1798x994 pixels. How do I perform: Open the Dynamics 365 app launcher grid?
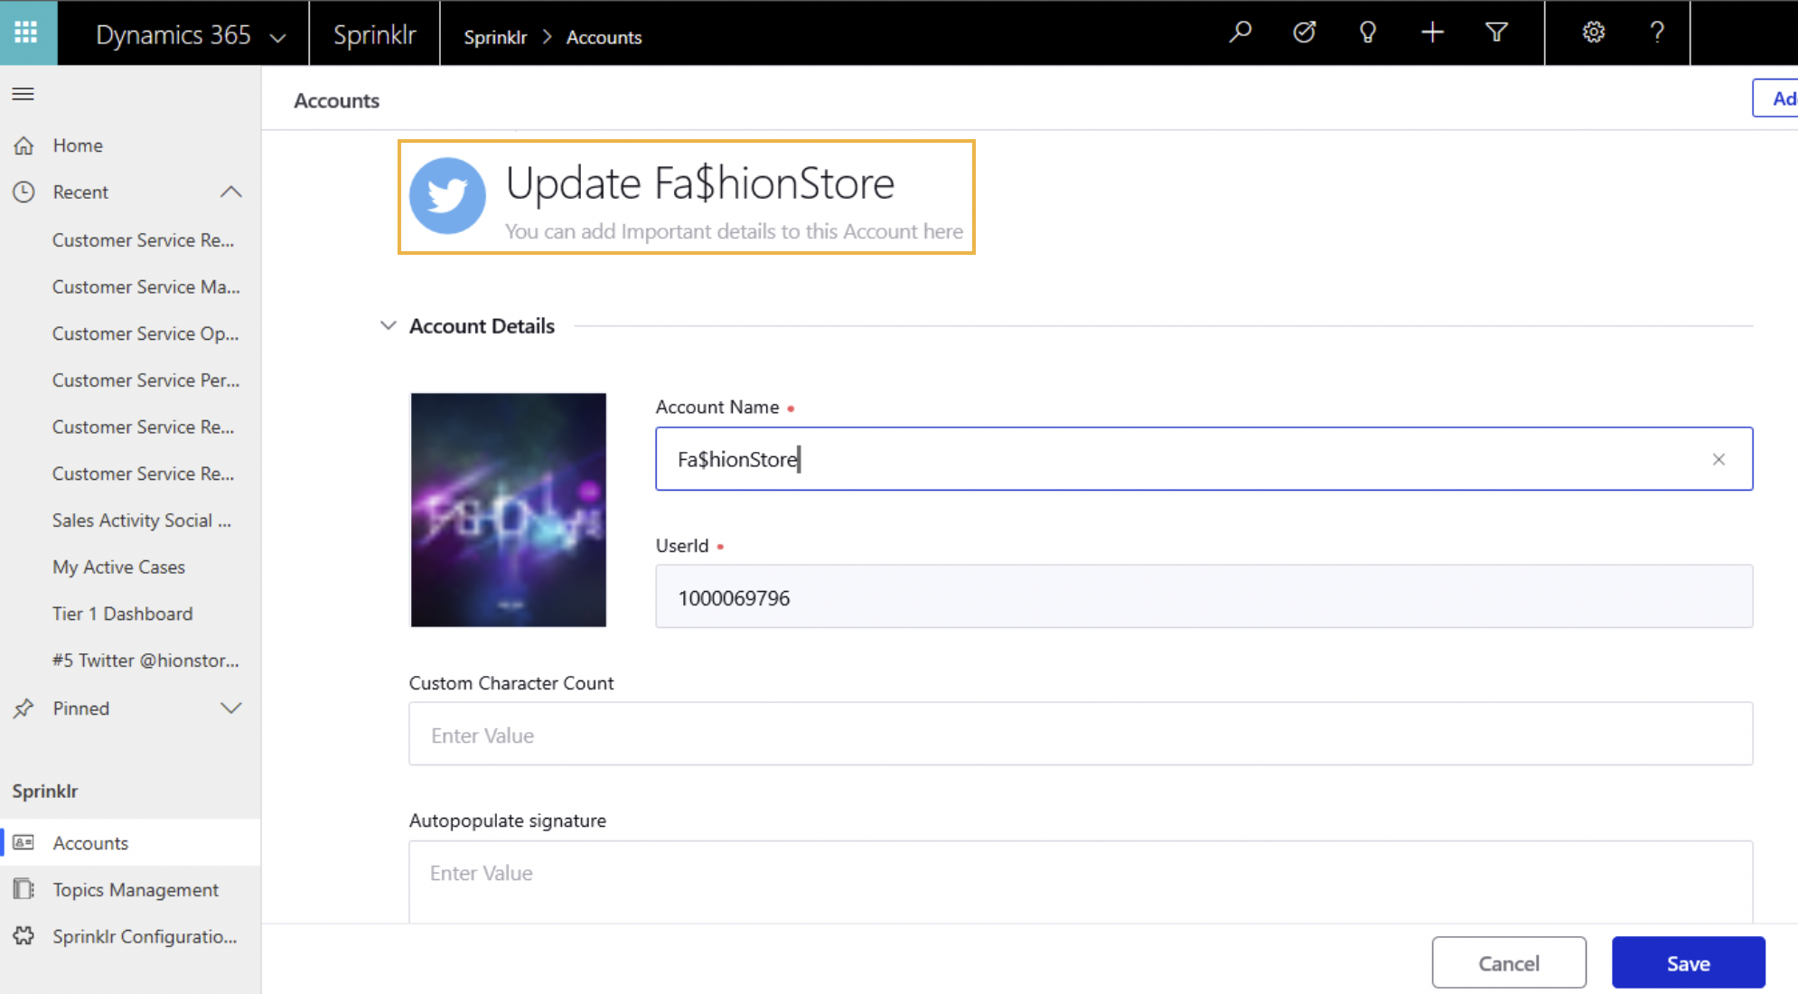click(x=27, y=33)
